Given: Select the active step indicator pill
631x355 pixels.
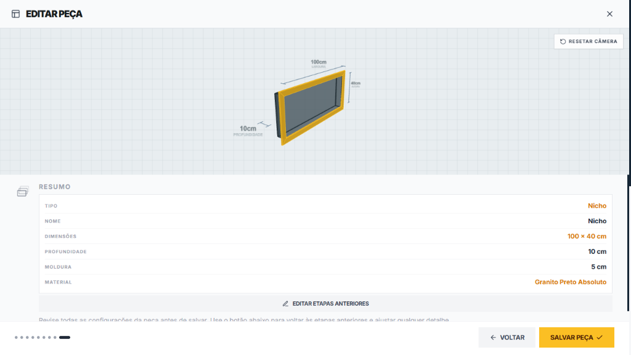Looking at the screenshot, I should click(x=64, y=337).
